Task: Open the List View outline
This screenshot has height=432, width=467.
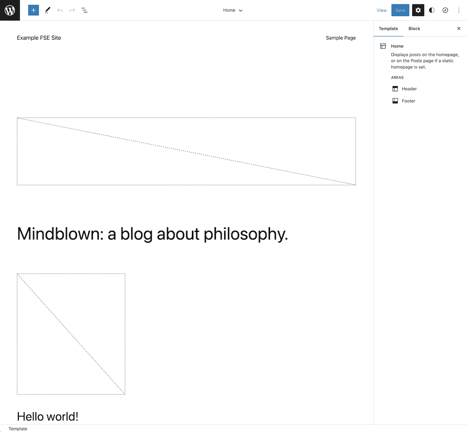Action: coord(84,10)
